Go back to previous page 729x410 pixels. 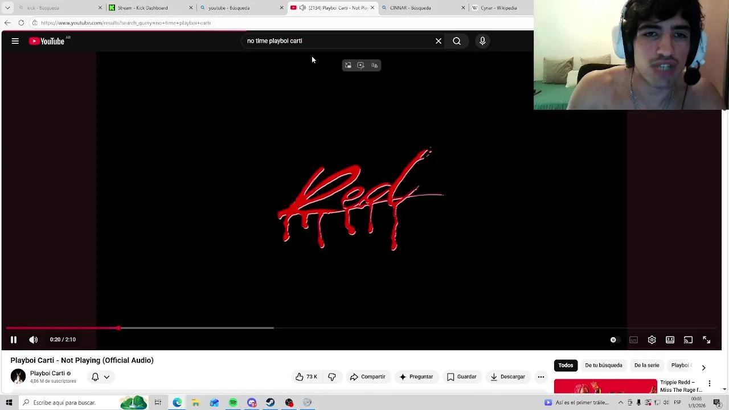tap(7, 23)
